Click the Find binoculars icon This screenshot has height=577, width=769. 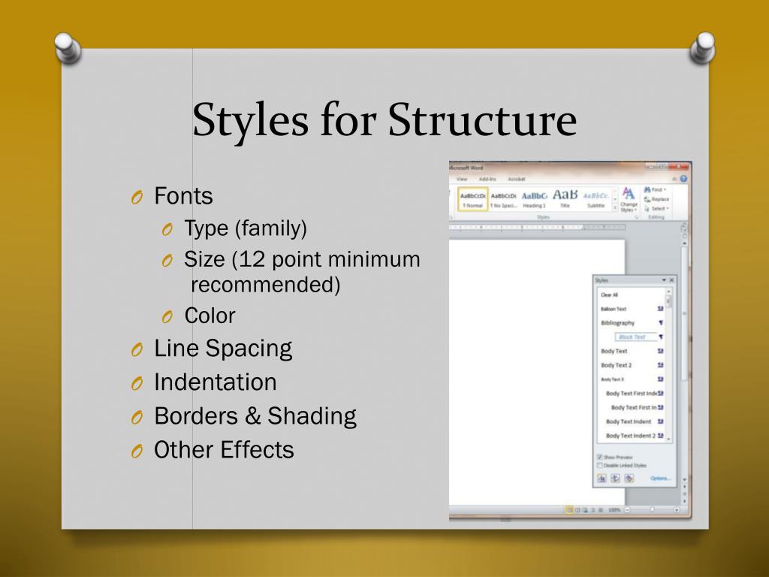coord(647,189)
